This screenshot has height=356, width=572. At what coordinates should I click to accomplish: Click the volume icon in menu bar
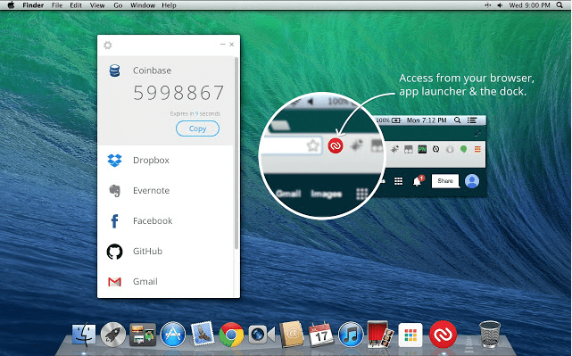(500, 5)
